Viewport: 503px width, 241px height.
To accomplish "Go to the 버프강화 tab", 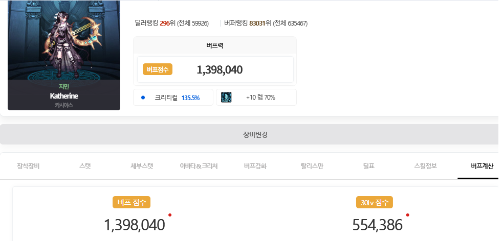I will [x=255, y=166].
